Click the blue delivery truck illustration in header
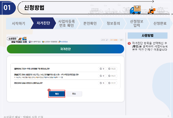The image size is (173, 118). tap(135, 10)
